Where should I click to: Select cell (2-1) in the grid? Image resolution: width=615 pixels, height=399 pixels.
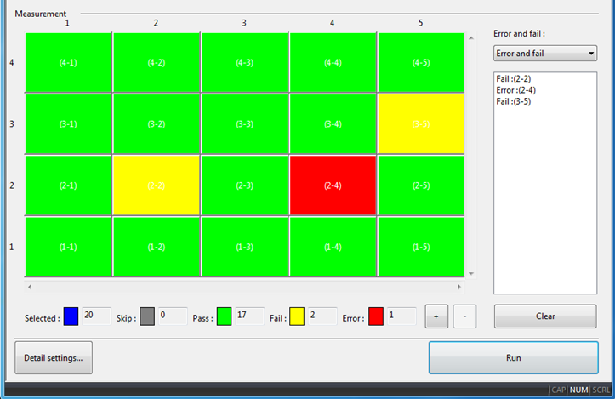68,185
